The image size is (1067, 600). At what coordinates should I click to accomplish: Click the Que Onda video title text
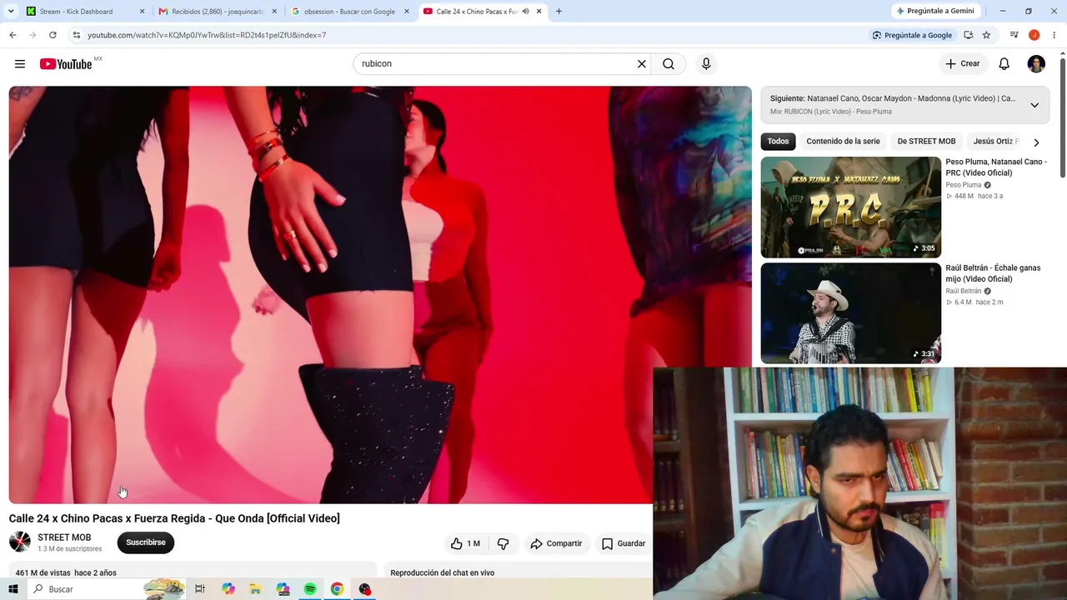[174, 518]
